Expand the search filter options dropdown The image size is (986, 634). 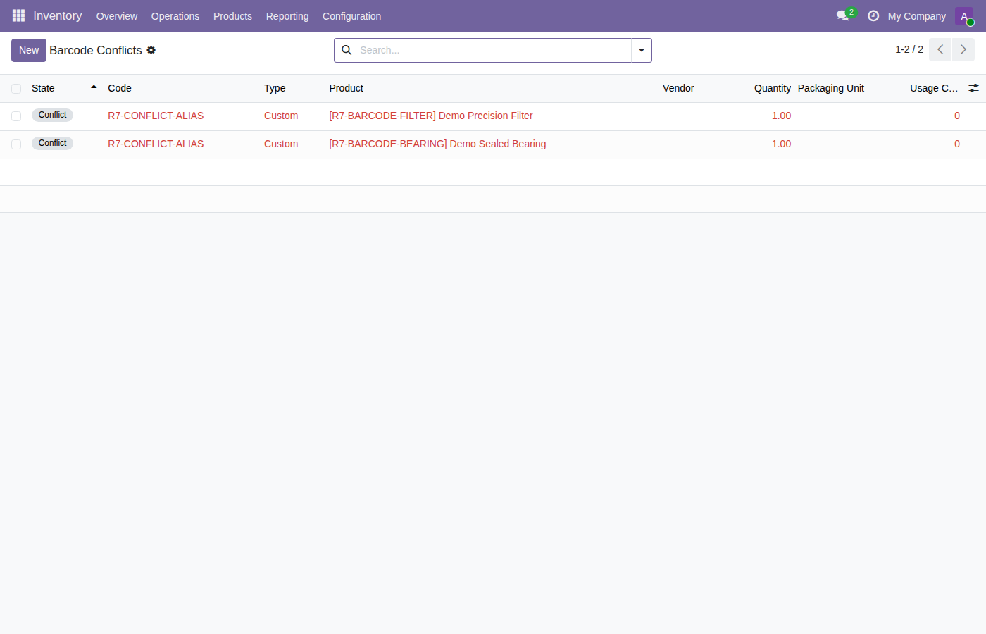pyautogui.click(x=642, y=50)
